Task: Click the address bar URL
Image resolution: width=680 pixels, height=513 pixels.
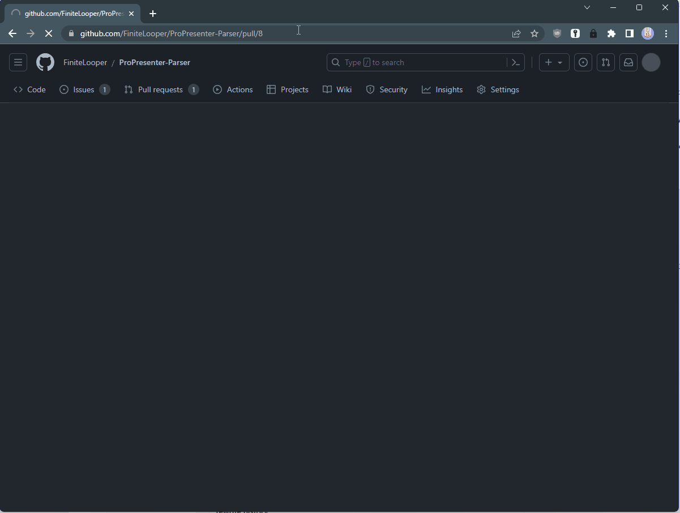Action: (x=172, y=33)
